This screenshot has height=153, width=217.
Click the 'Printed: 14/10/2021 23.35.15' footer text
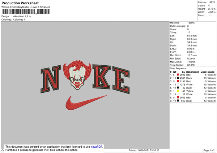click(144, 150)
